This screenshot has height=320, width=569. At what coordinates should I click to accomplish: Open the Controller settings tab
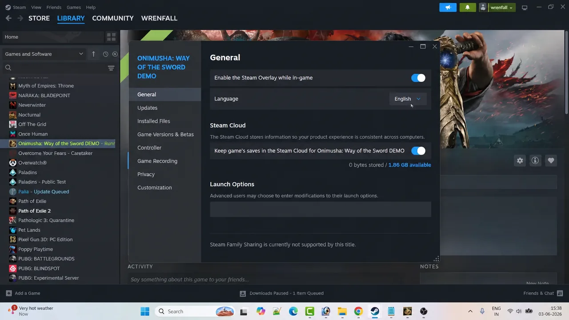coord(164,148)
